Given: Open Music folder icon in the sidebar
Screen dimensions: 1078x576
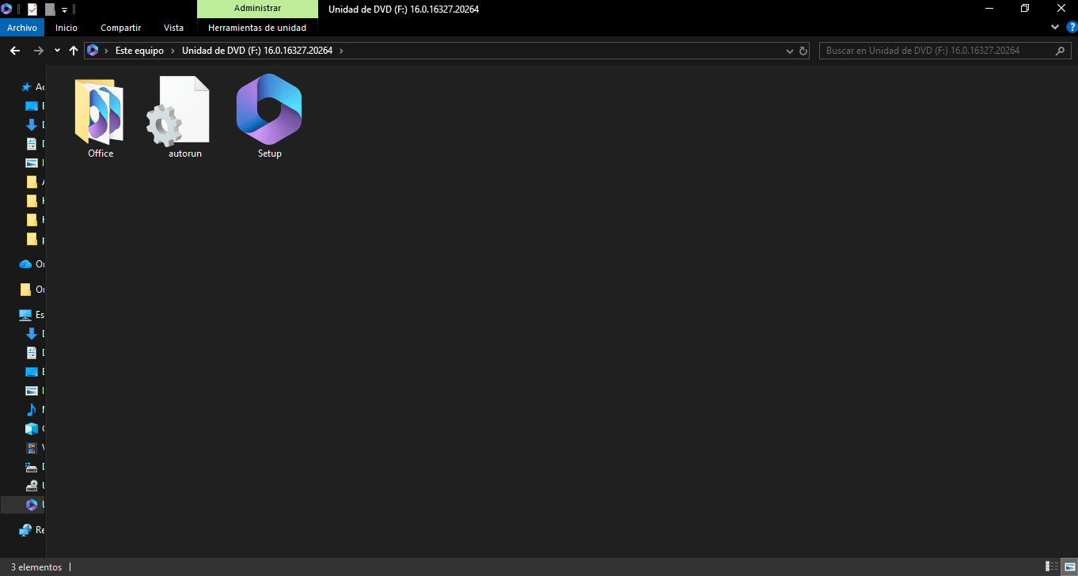Looking at the screenshot, I should click(x=32, y=410).
